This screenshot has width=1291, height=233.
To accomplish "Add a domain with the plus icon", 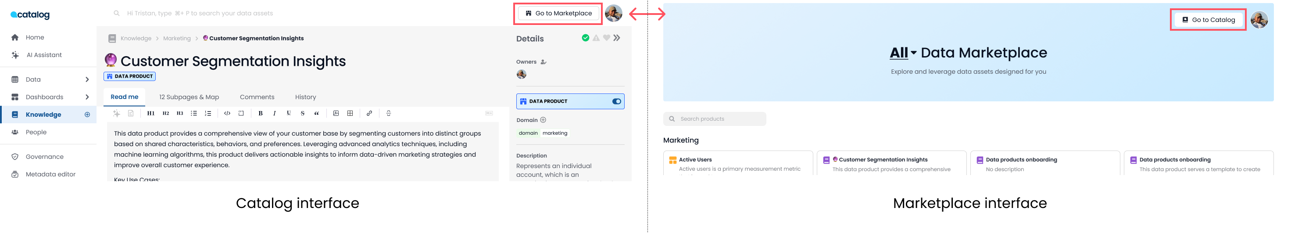I will coord(543,120).
